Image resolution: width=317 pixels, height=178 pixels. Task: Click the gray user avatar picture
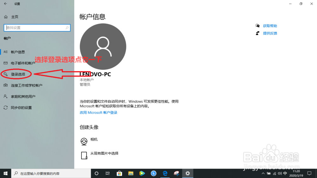[103, 47]
